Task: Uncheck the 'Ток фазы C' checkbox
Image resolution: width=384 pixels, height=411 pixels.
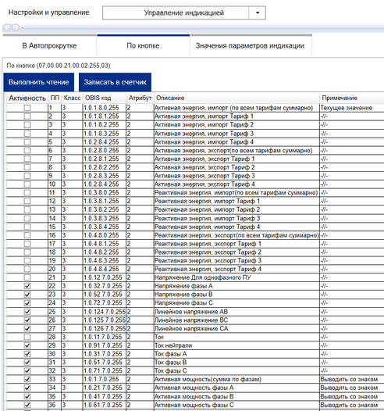Action: point(27,370)
